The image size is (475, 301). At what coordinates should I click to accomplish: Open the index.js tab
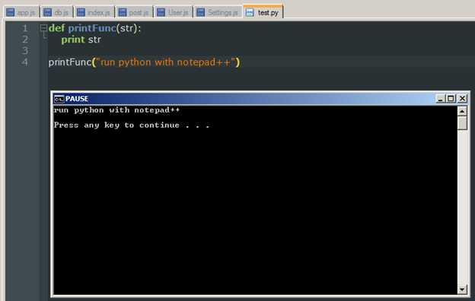click(x=94, y=12)
